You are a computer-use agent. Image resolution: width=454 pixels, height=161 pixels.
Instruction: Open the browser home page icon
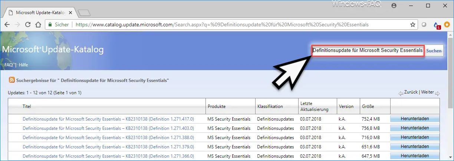38,24
